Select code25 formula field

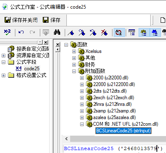click(x=32, y=69)
